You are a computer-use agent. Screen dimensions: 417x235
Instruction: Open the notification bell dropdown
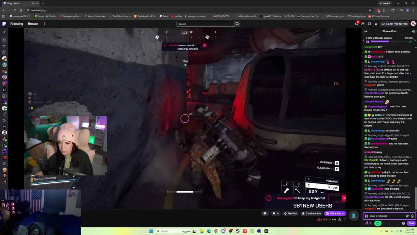coord(276,213)
